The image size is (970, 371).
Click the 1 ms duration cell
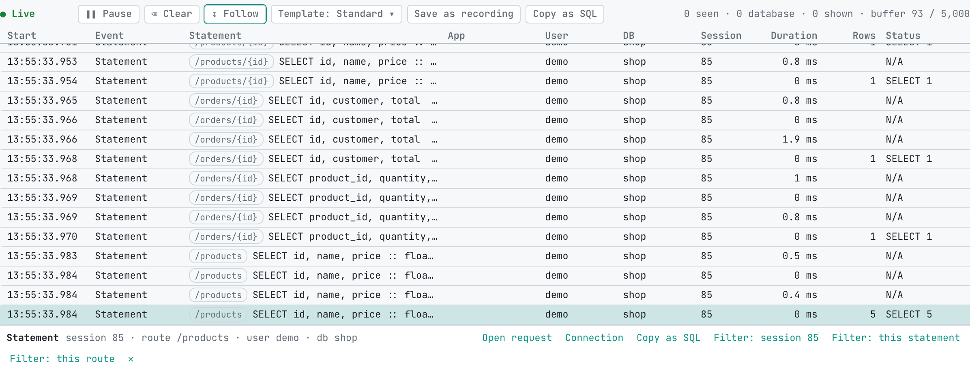(805, 179)
